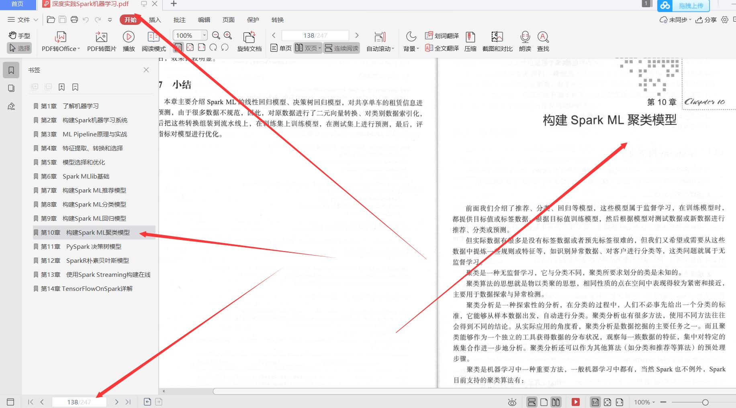Open a file with folder icon
The width and height of the screenshot is (736, 408).
51,20
